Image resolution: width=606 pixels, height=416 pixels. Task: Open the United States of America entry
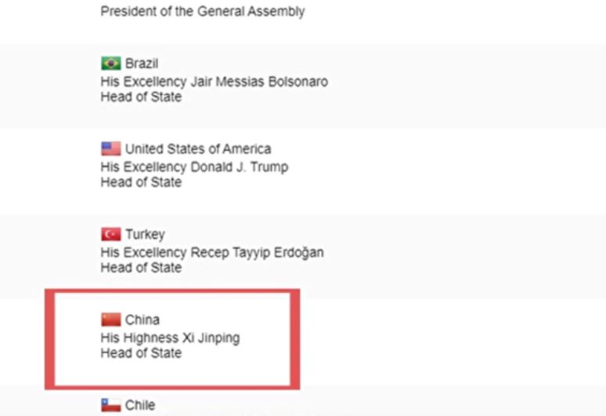[198, 149]
